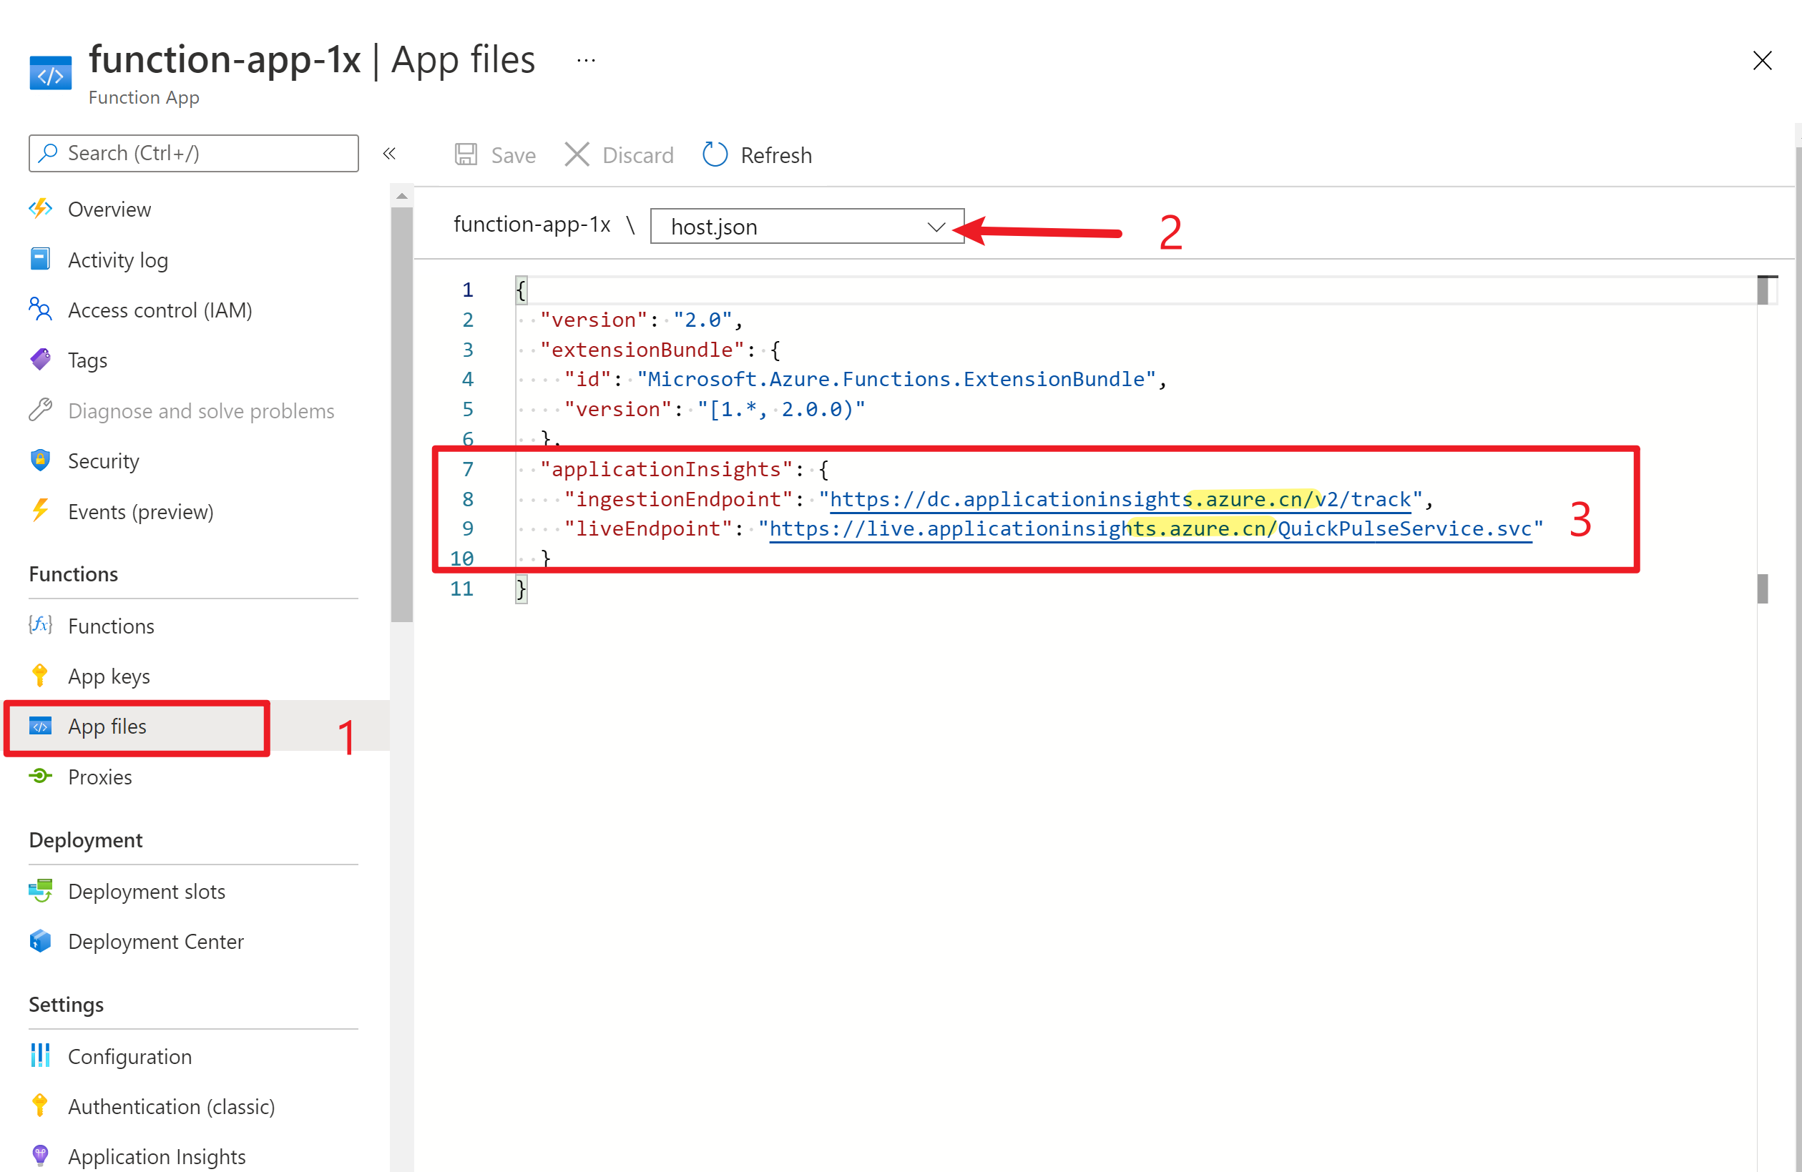Viewport: 1802px width, 1172px height.
Task: Click the Deployment slots icon
Action: (41, 890)
